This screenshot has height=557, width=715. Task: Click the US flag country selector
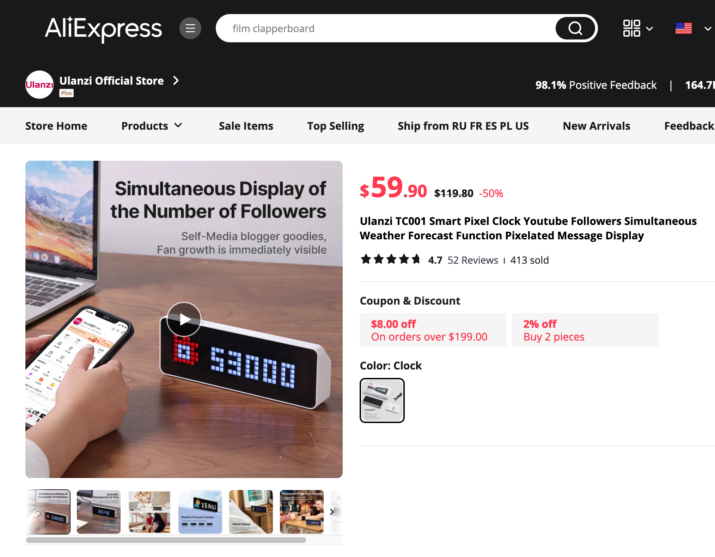click(x=683, y=28)
